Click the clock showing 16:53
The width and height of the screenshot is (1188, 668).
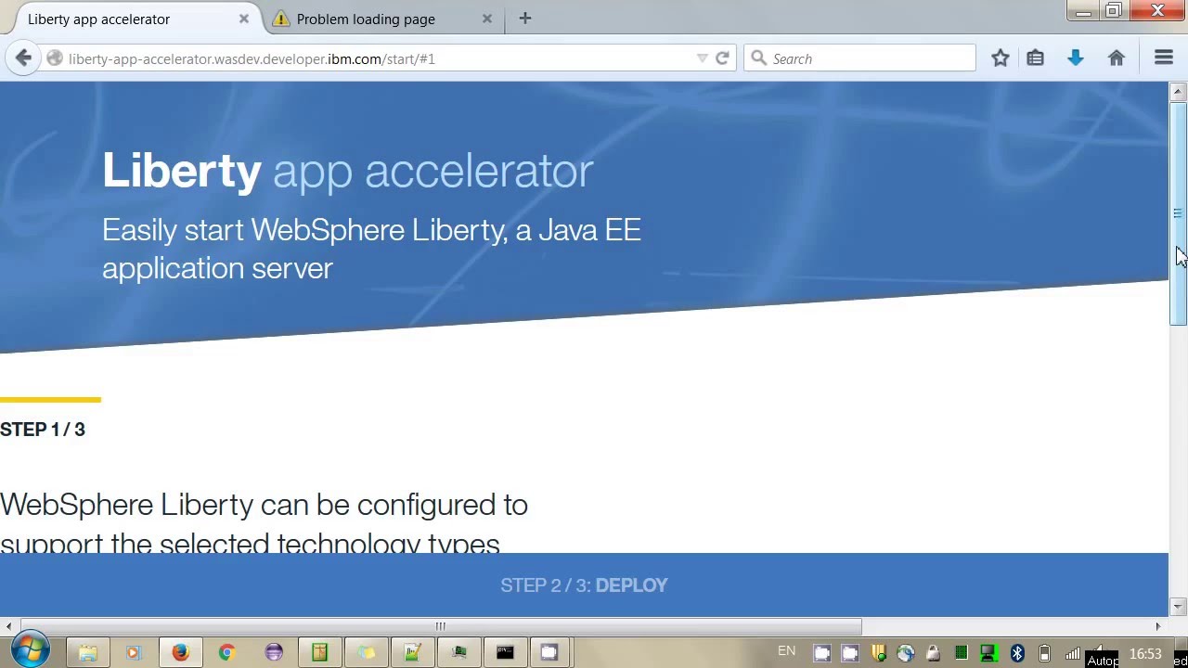point(1145,653)
